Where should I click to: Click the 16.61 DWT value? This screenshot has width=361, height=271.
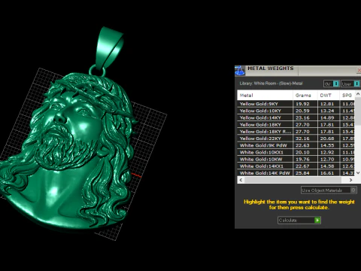pyautogui.click(x=327, y=173)
